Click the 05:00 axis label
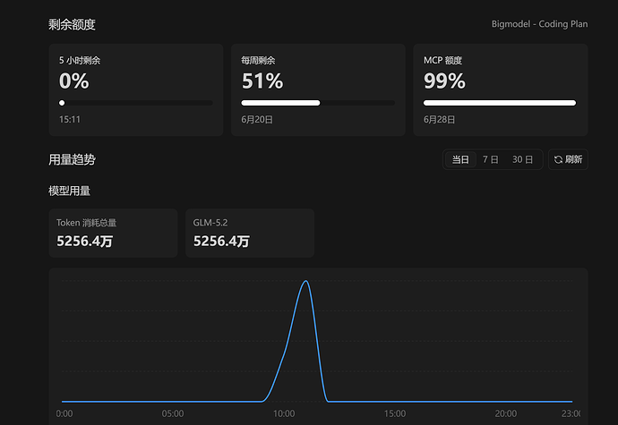618x425 pixels. [x=173, y=413]
